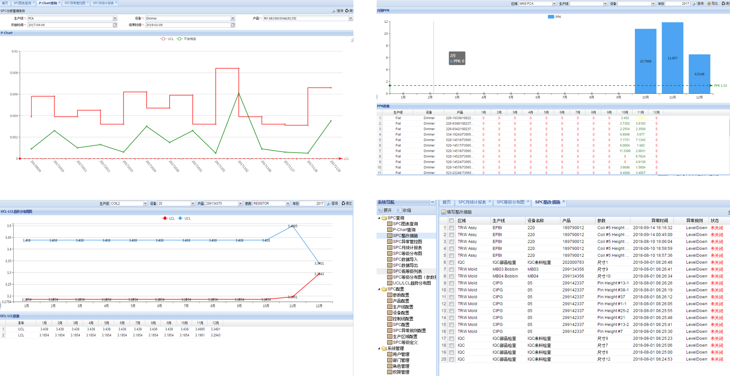Click 查询 search button in P-Chart query panel

click(x=338, y=11)
